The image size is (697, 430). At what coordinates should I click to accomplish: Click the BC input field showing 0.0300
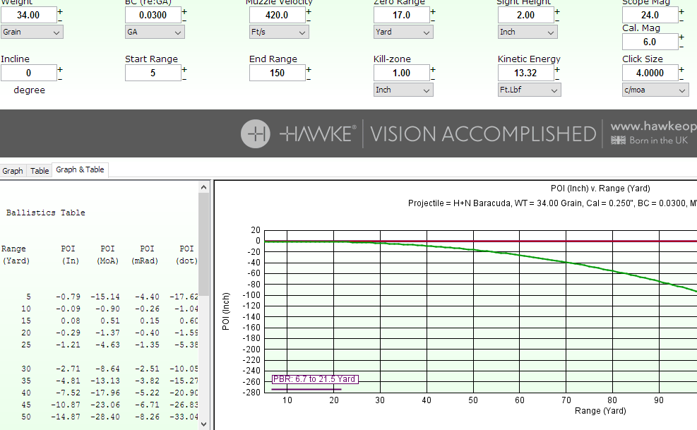(x=153, y=15)
